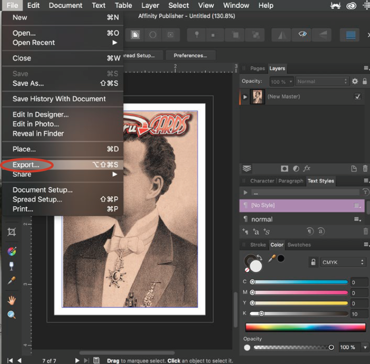Open layer settings gear icon

point(355,81)
